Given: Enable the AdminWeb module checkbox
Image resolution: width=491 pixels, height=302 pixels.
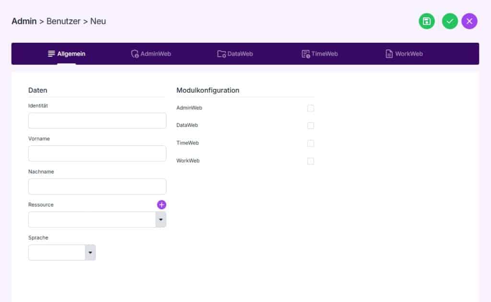Looking at the screenshot, I should coord(311,108).
